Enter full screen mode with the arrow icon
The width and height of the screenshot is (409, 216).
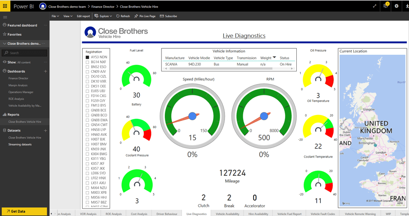[x=375, y=6]
